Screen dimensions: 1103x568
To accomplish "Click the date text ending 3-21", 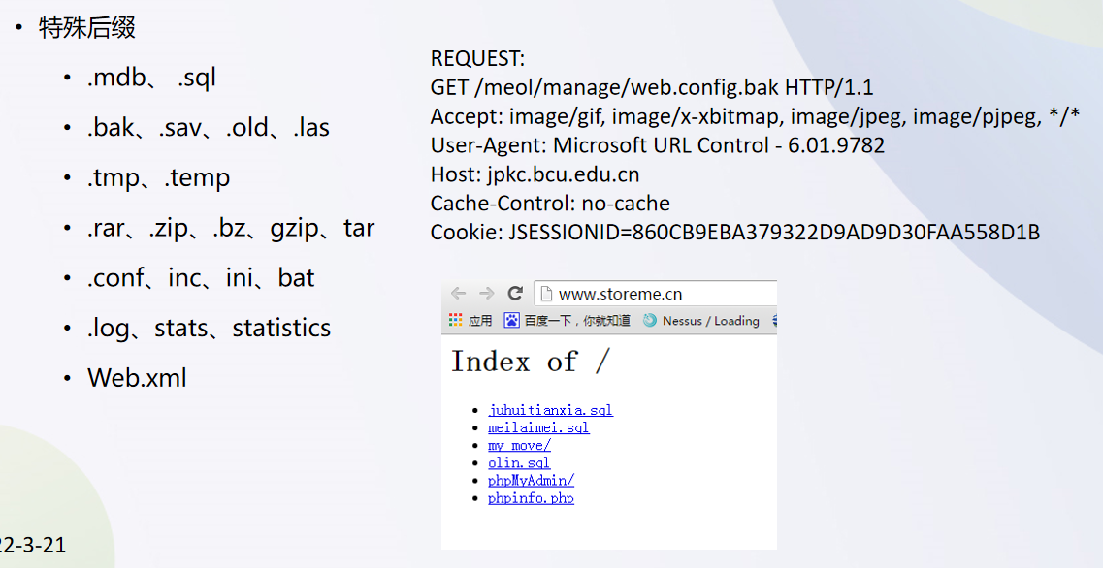I will pos(32,545).
